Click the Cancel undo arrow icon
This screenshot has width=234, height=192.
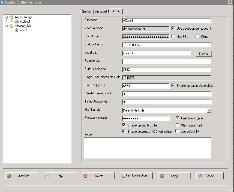200,176
